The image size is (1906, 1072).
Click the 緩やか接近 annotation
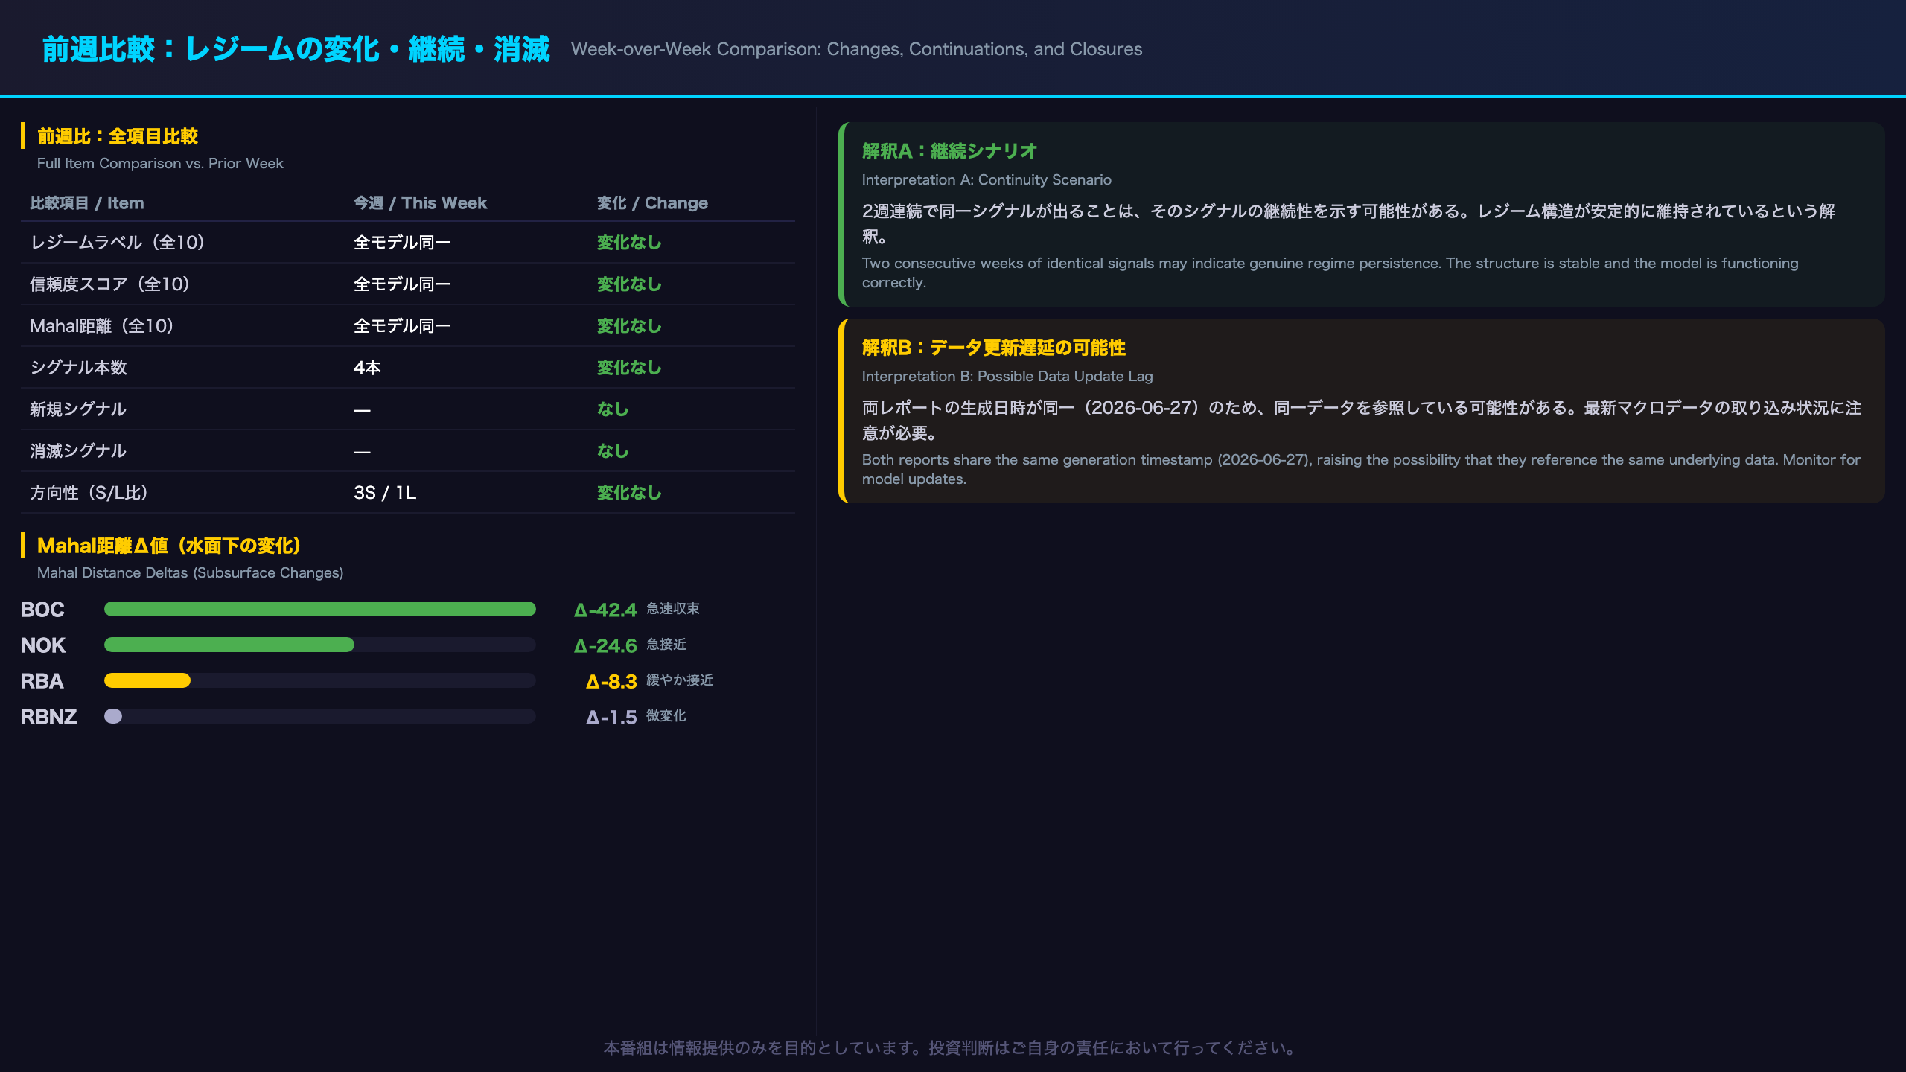click(x=680, y=680)
